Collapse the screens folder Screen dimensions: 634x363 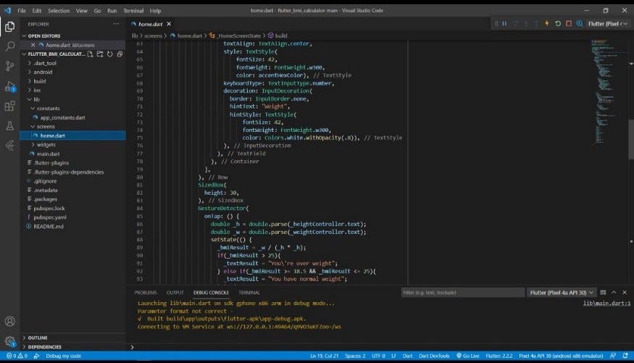tap(46, 127)
